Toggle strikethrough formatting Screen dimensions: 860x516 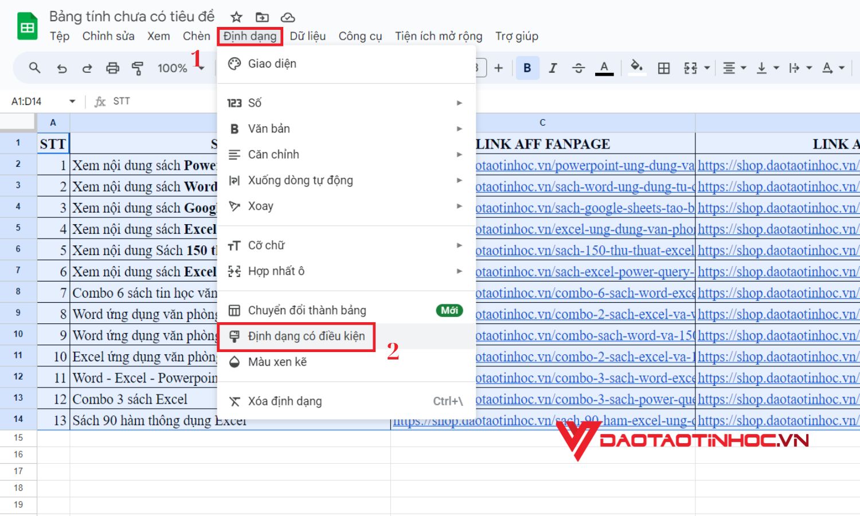[578, 68]
